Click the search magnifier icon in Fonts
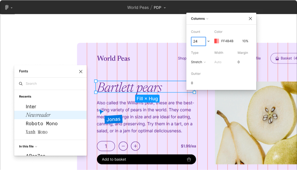The width and height of the screenshot is (297, 170). click(x=21, y=84)
